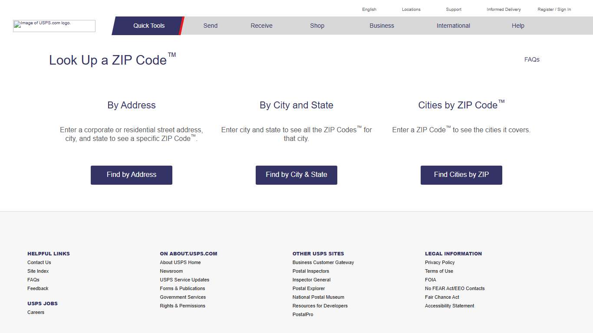Click the Privacy Policy link
This screenshot has width=593, height=333.
tap(439, 262)
